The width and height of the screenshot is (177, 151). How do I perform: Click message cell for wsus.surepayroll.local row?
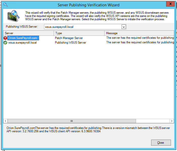[x=140, y=42]
